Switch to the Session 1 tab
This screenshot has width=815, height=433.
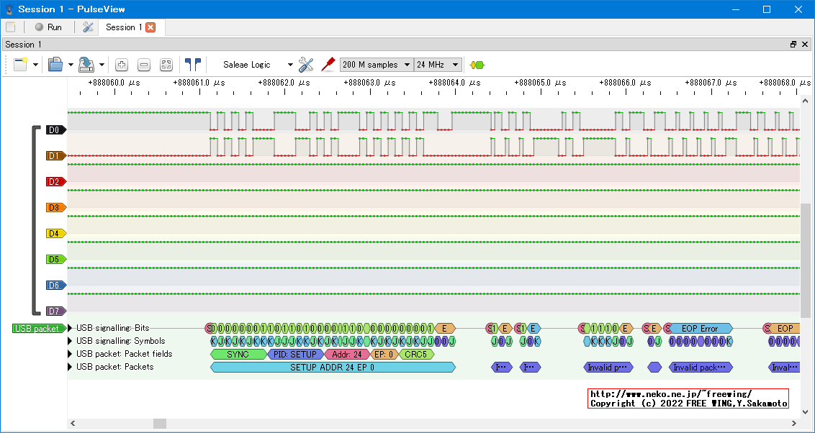(x=124, y=27)
